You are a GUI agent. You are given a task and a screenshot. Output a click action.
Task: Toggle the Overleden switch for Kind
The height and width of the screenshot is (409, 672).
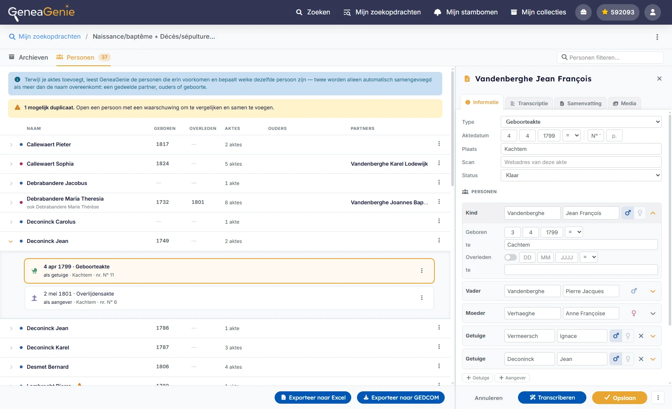(x=511, y=257)
